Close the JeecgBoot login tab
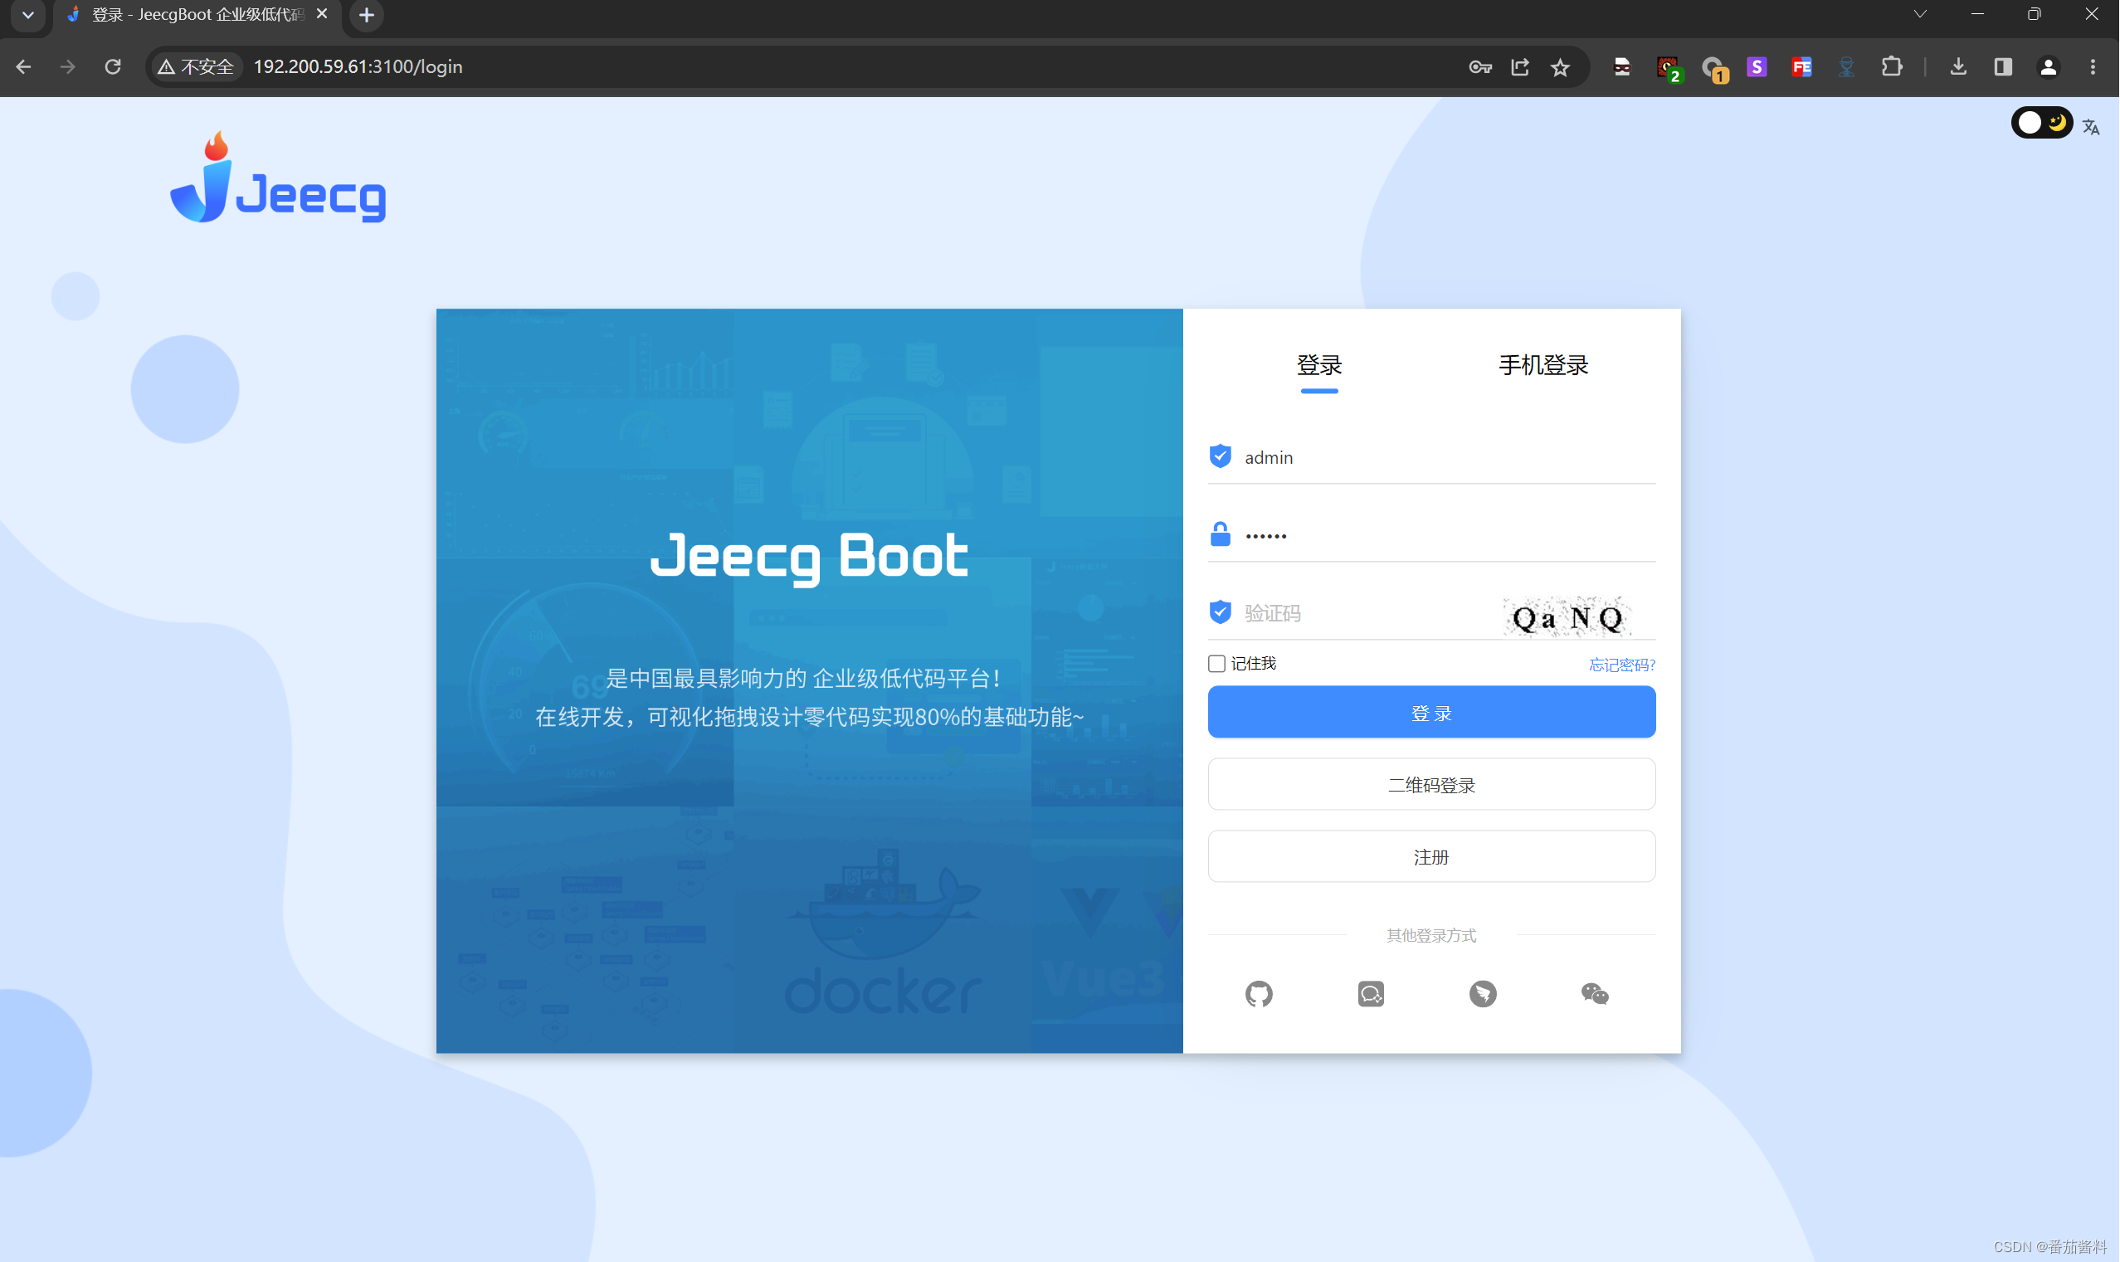The image size is (2120, 1262). click(x=321, y=13)
